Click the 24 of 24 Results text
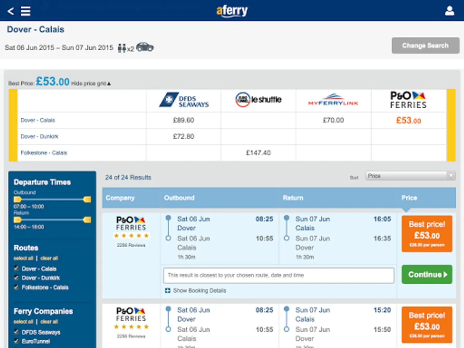This screenshot has height=348, width=464. pos(128,177)
